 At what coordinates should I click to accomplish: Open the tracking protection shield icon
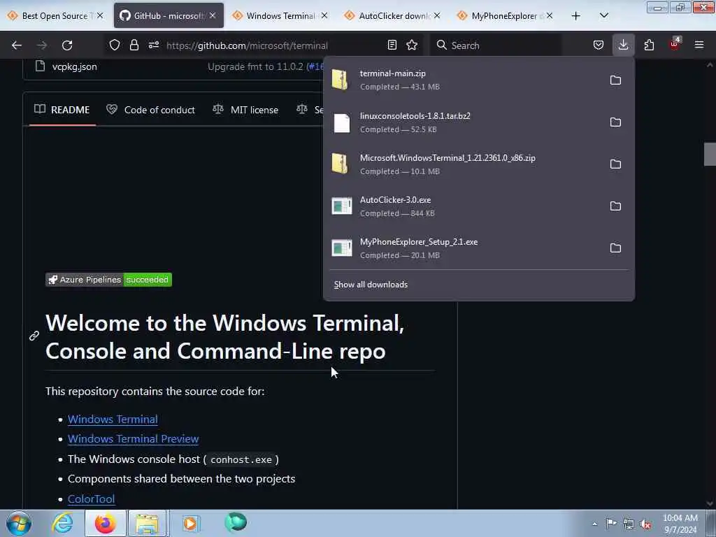point(115,45)
